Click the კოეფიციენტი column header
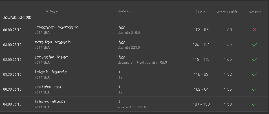Image resolution: width=269 pixels, height=114 pixels. coord(228,12)
